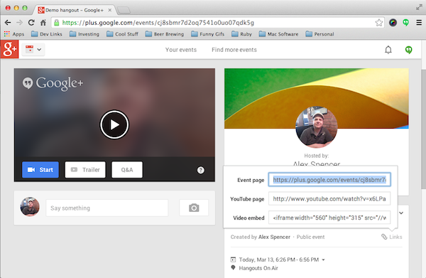Image resolution: width=426 pixels, height=278 pixels.
Task: Go to the browser home page
Action: 43,23
